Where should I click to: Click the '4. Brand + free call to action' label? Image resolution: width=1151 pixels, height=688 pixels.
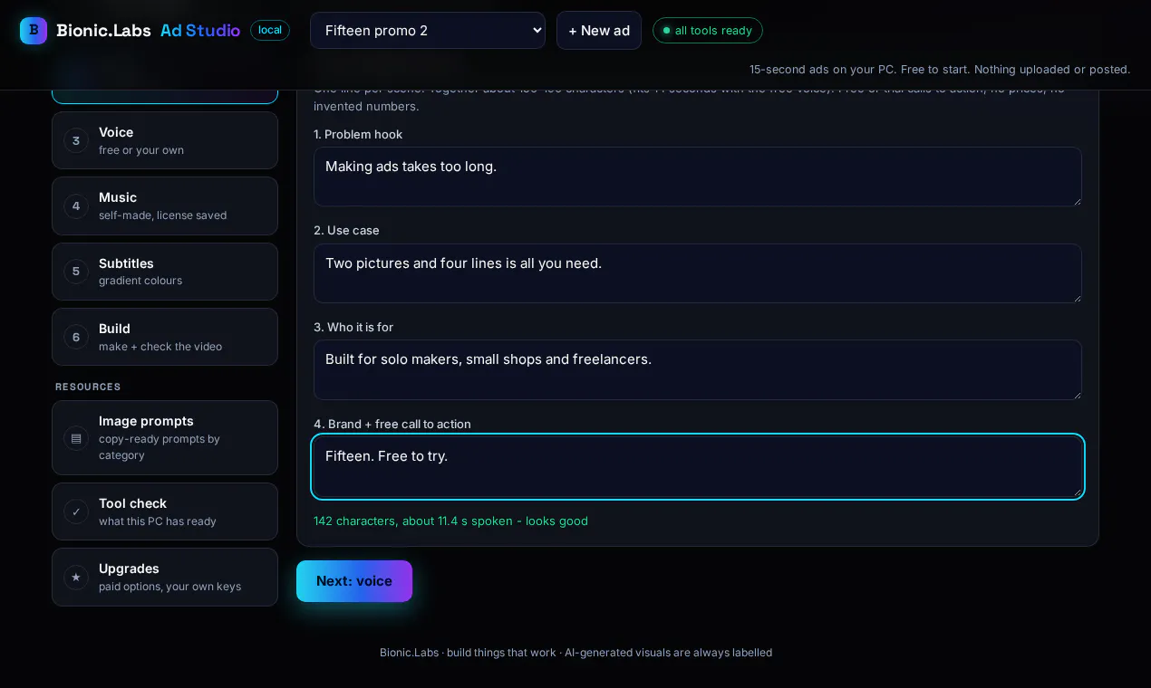coord(392,424)
